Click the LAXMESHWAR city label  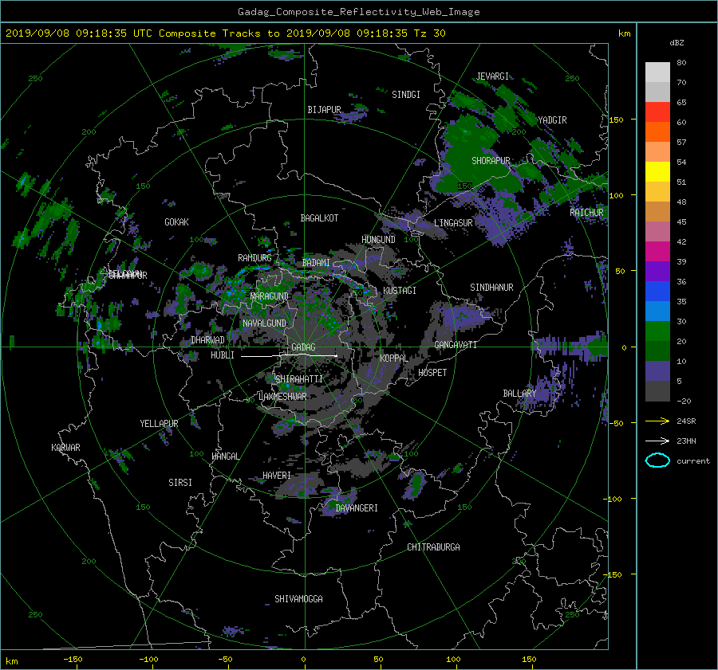[282, 397]
